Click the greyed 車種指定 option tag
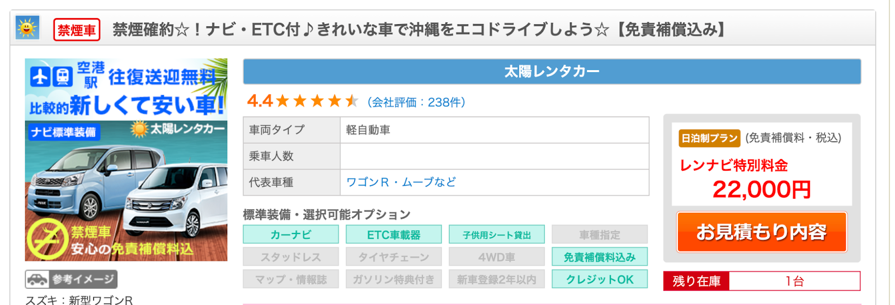This screenshot has width=895, height=305. pyautogui.click(x=600, y=234)
